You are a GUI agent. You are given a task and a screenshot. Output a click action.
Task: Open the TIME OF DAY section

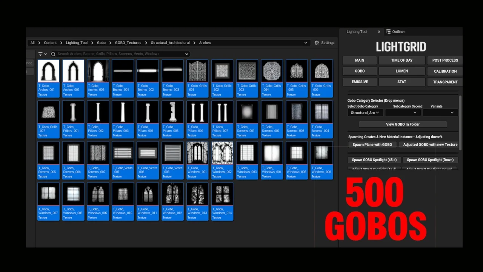pyautogui.click(x=401, y=60)
